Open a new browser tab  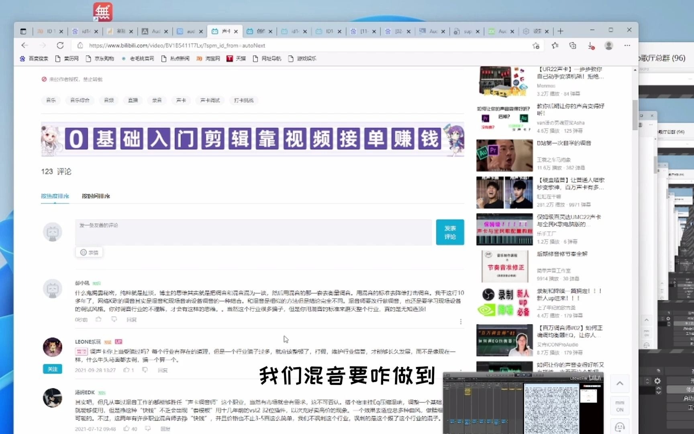(561, 31)
